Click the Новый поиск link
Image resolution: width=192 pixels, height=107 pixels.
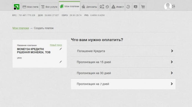(56, 45)
